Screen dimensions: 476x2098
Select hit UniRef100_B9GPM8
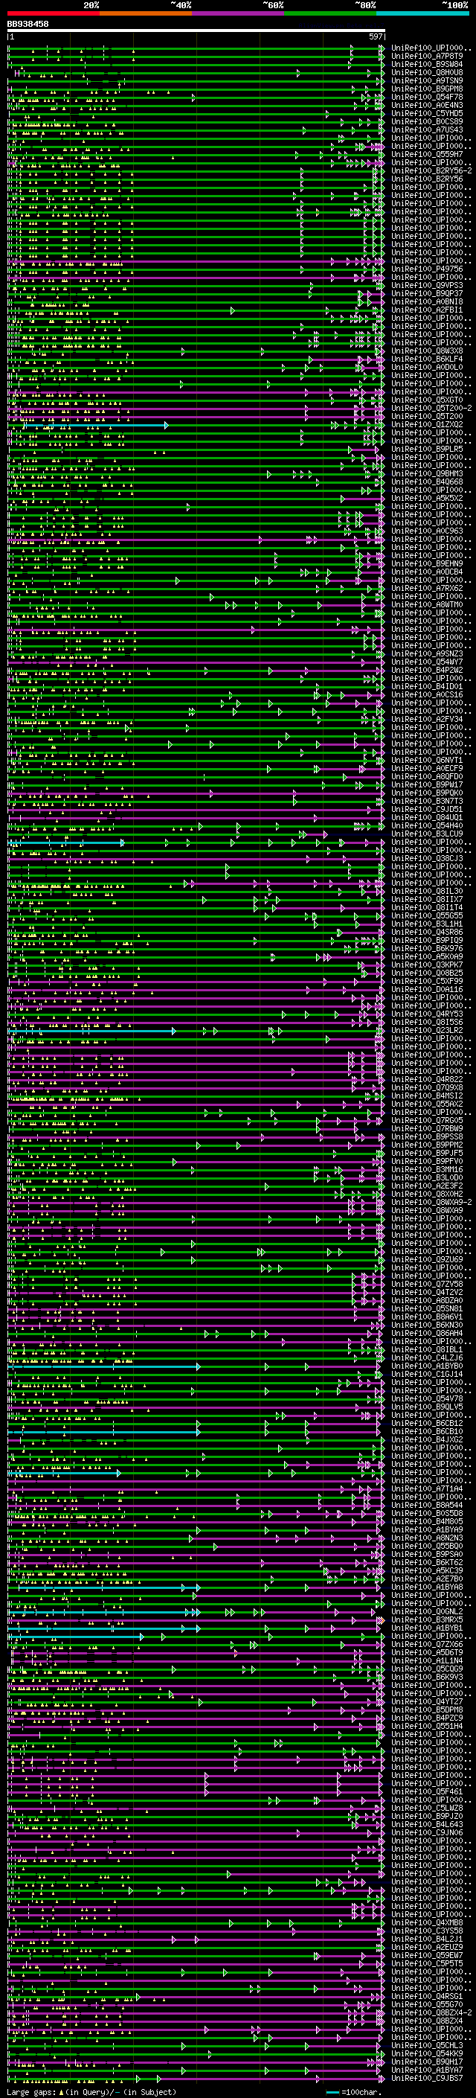[x=427, y=89]
